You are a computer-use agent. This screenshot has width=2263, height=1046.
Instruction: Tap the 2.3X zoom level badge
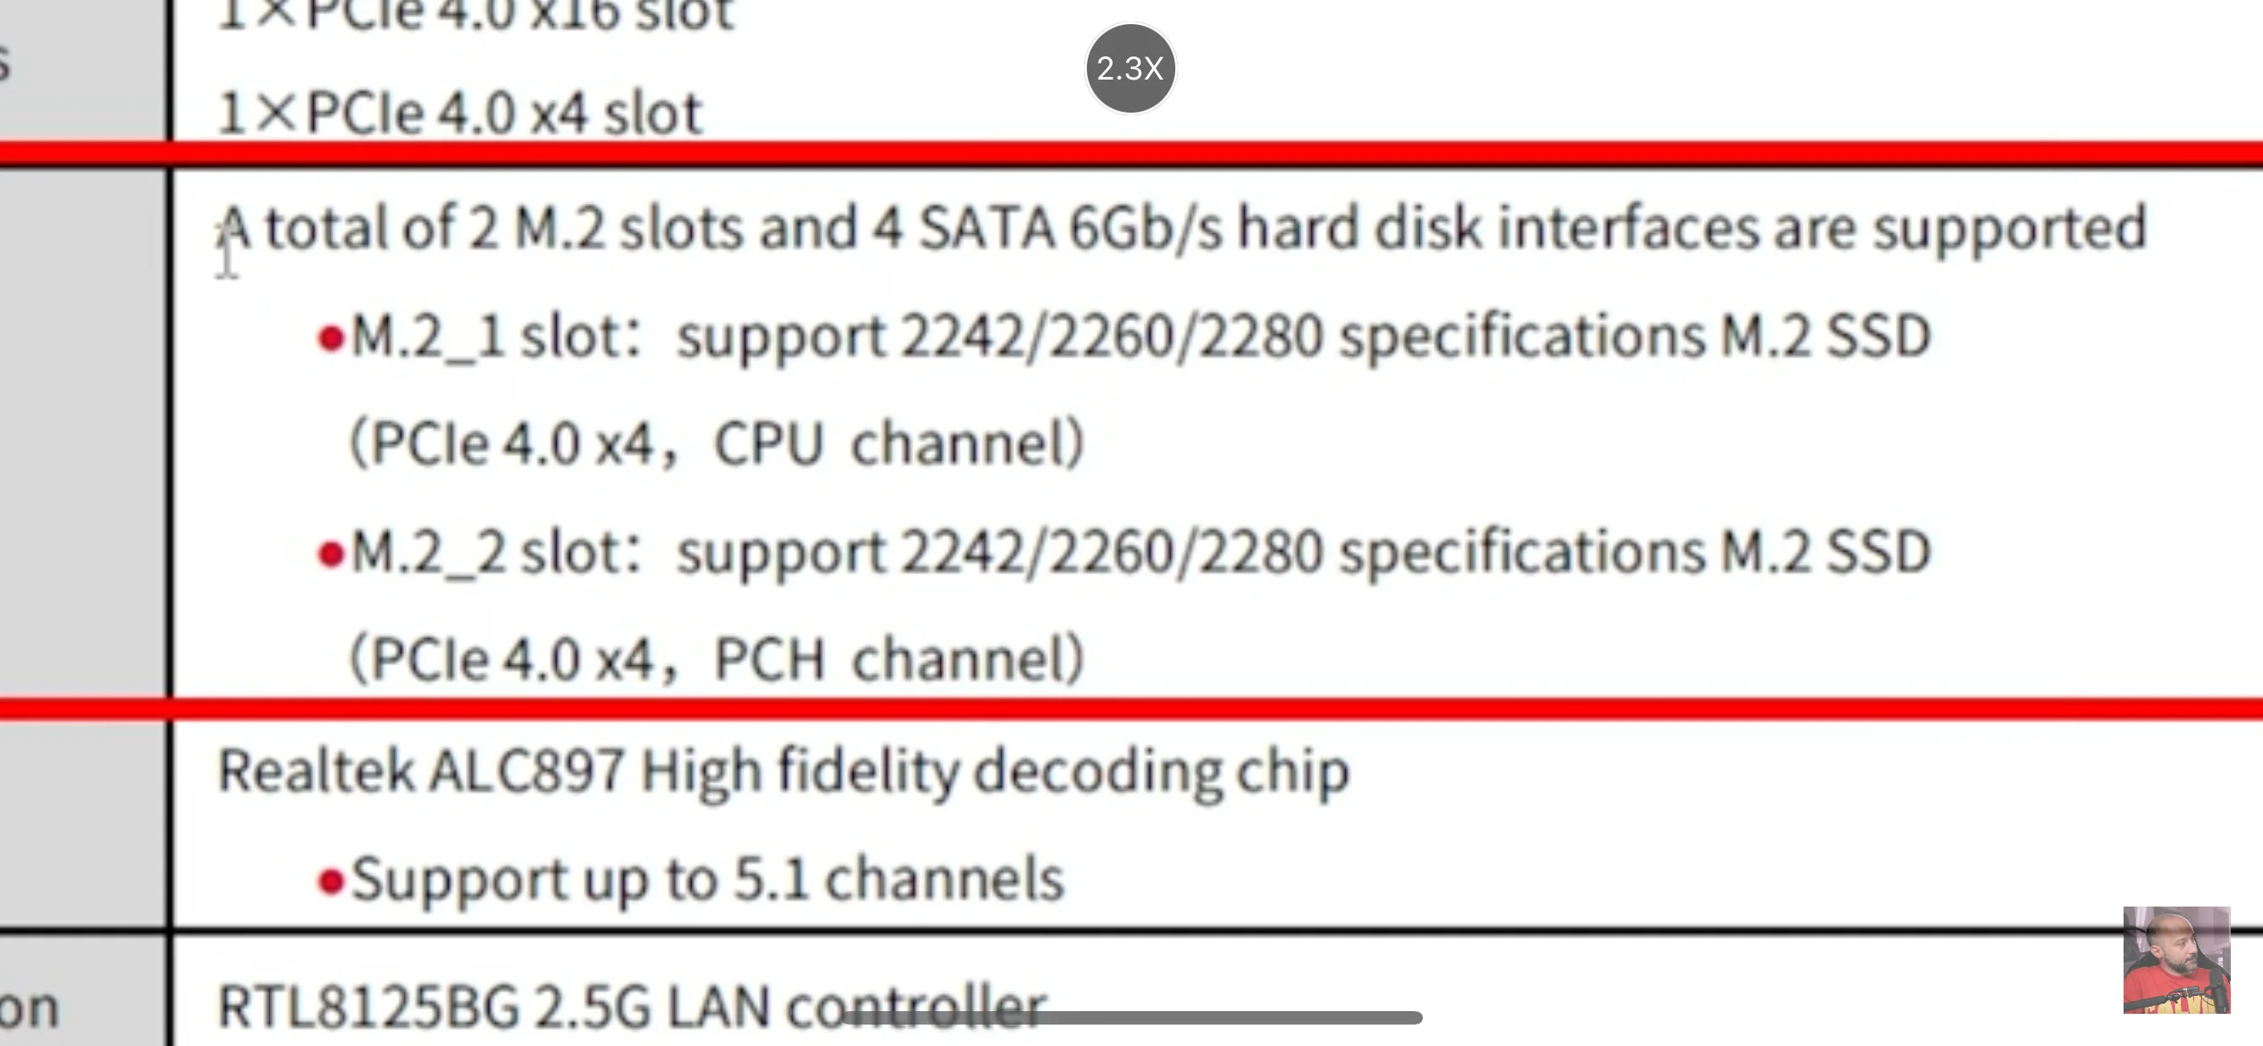(1131, 69)
